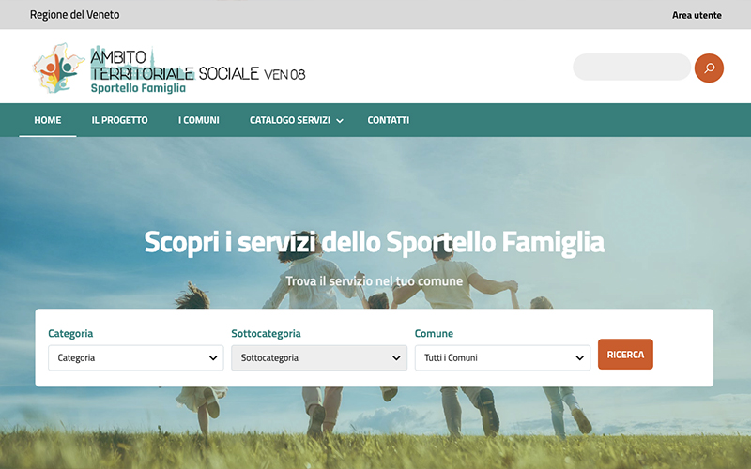This screenshot has width=751, height=469.
Task: Expand the Comune dropdown list
Action: coord(502,358)
